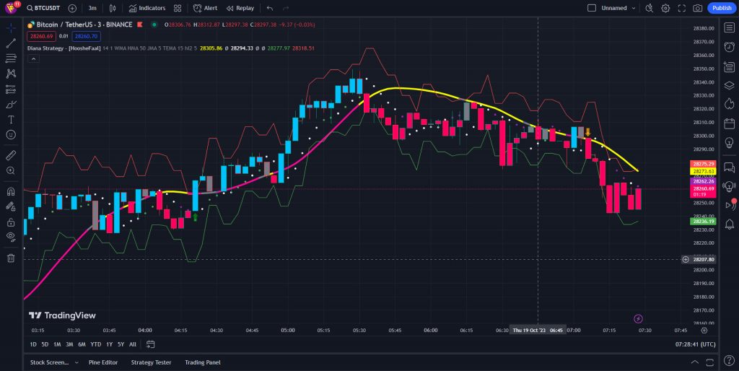The image size is (739, 371).
Task: Take a chart snapshot with camera
Action: pos(698,8)
